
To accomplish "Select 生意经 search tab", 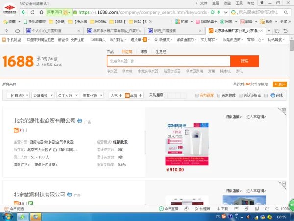I will (x=161, y=52).
